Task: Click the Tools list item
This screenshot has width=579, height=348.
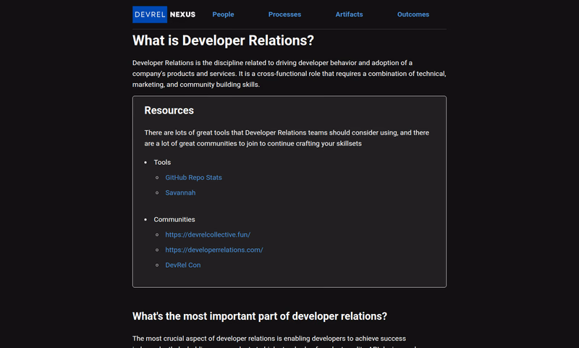Action: tap(162, 162)
